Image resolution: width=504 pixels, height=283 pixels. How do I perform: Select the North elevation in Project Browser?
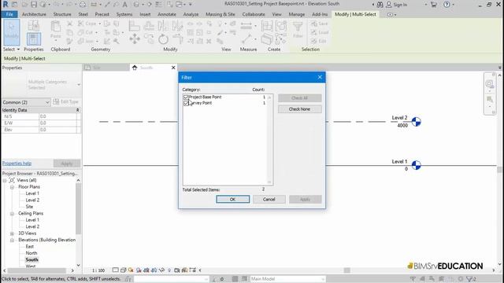point(31,253)
